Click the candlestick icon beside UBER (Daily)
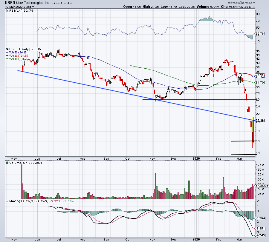 pos(7,49)
